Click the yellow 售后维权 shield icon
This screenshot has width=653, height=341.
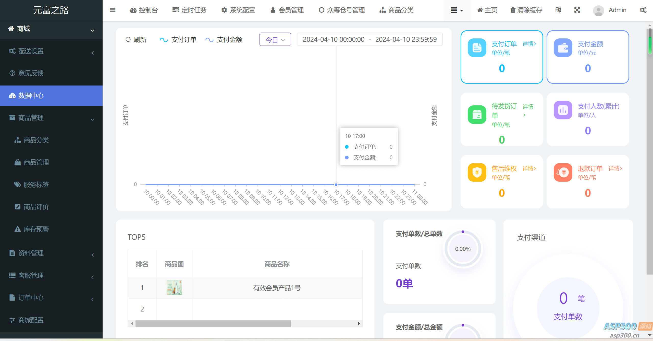tap(477, 172)
